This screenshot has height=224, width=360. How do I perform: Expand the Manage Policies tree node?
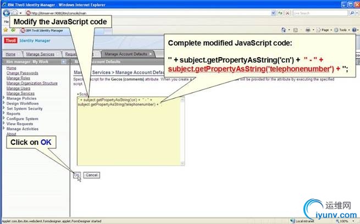tap(4, 98)
